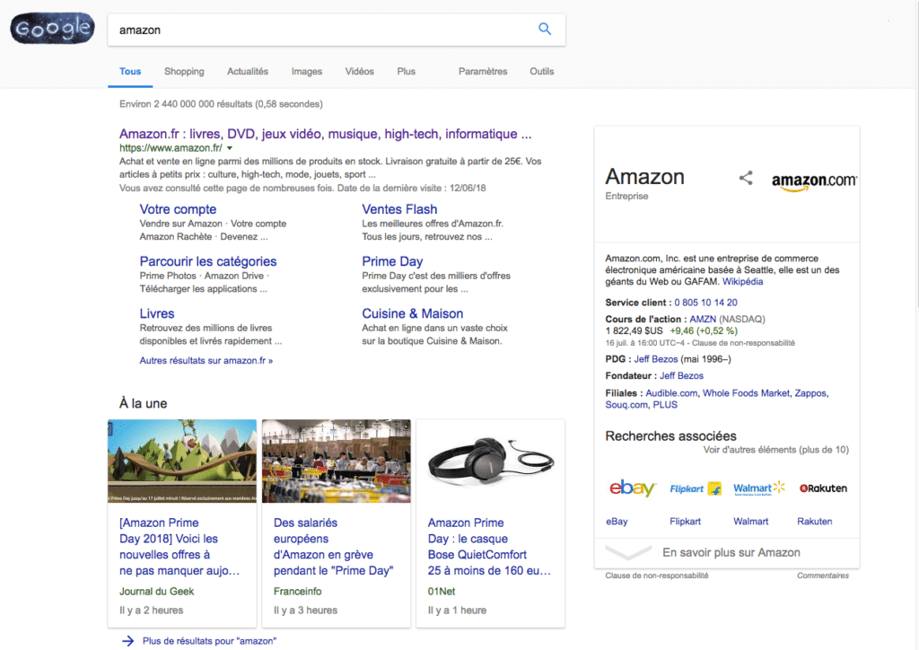
Task: Open Franceinfo headline about Amazon strike
Action: coord(334,546)
